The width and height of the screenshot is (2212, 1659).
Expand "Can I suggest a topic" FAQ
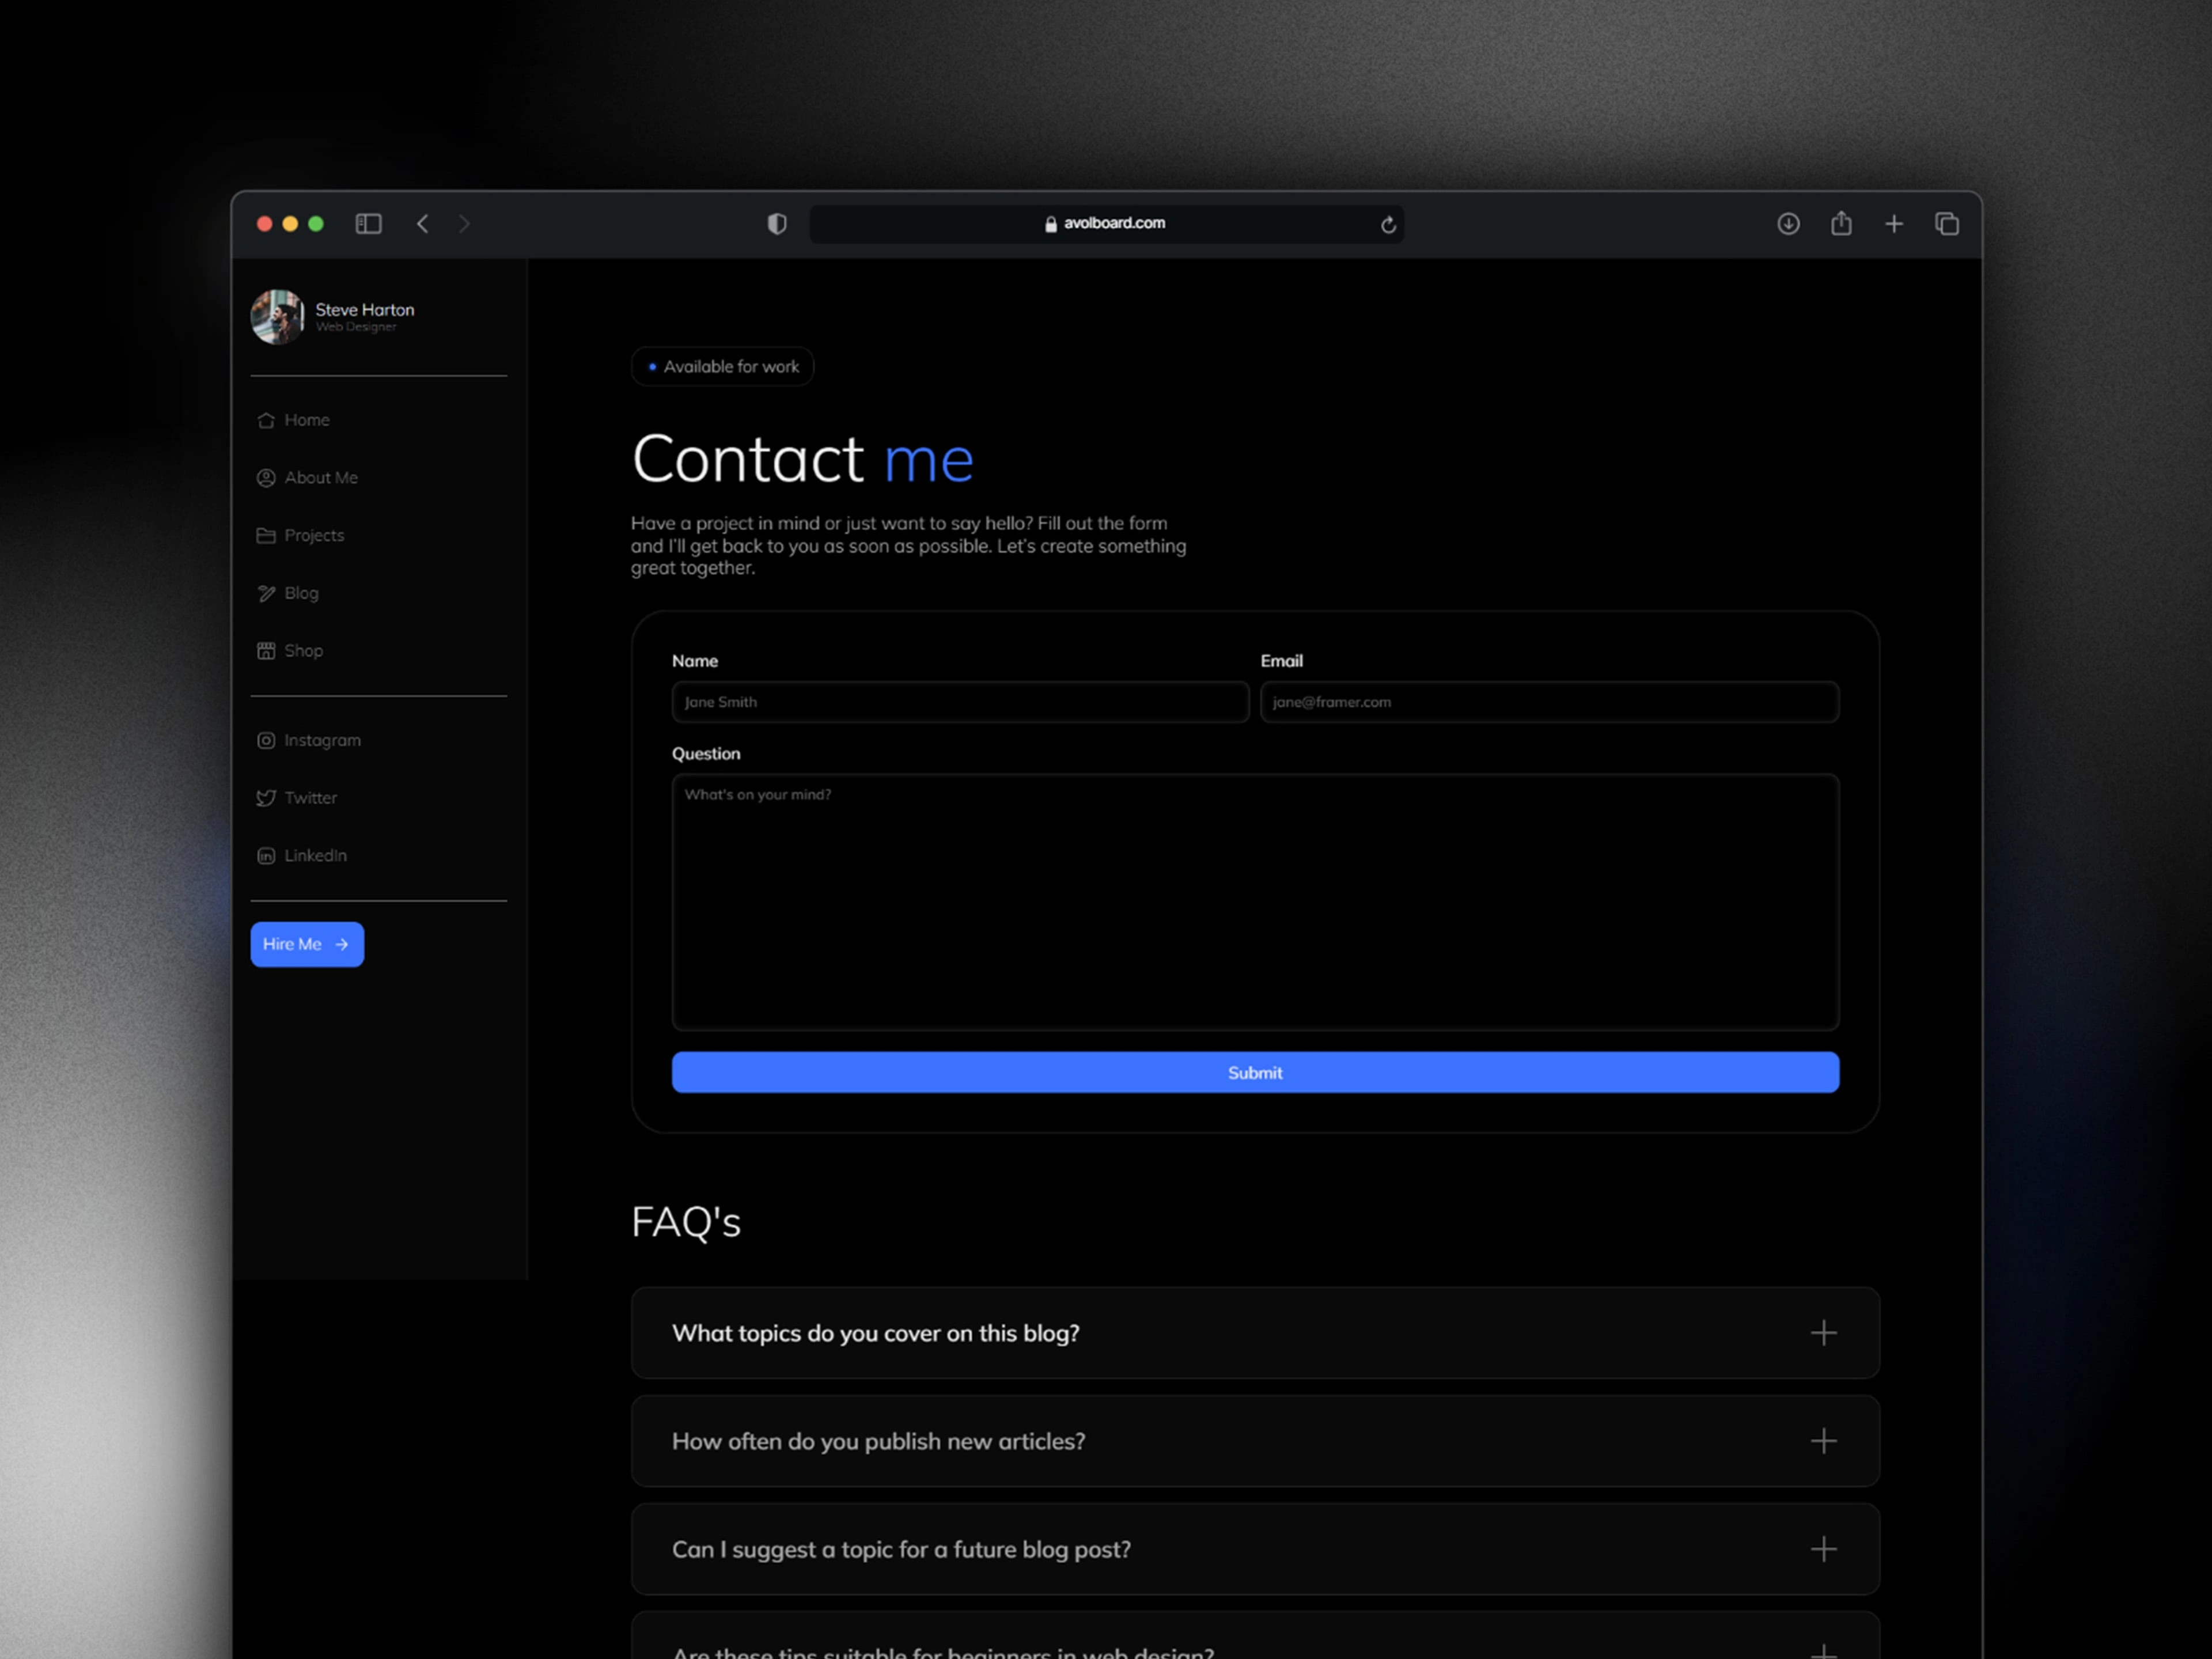tap(1255, 1549)
